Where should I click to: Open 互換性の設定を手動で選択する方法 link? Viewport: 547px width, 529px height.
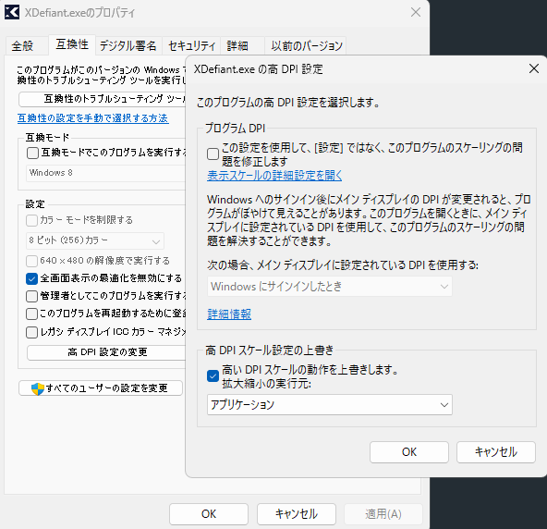(x=92, y=118)
